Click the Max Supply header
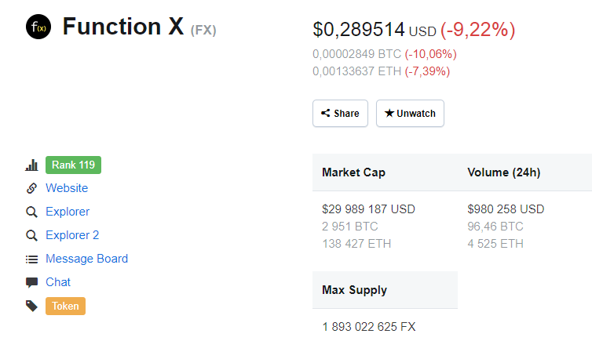This screenshot has width=592, height=341. click(x=354, y=290)
